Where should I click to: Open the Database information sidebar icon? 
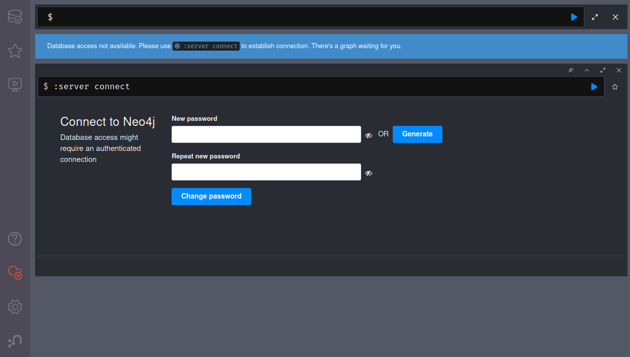[x=15, y=17]
